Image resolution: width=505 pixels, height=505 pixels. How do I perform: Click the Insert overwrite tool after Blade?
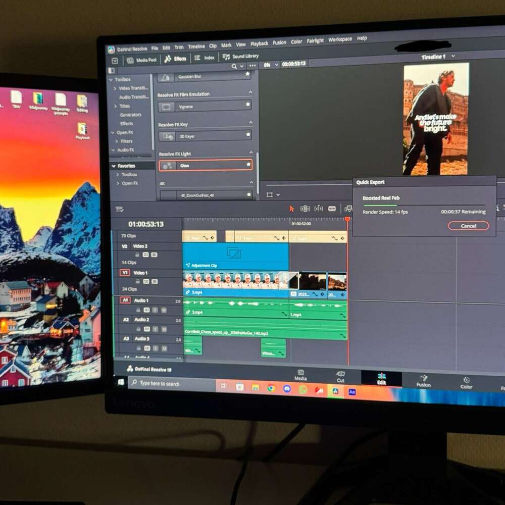(348, 209)
